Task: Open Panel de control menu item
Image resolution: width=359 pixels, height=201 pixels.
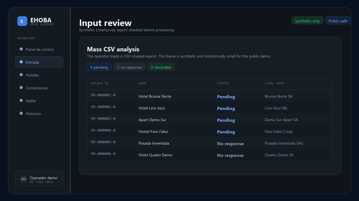Action: (39, 49)
